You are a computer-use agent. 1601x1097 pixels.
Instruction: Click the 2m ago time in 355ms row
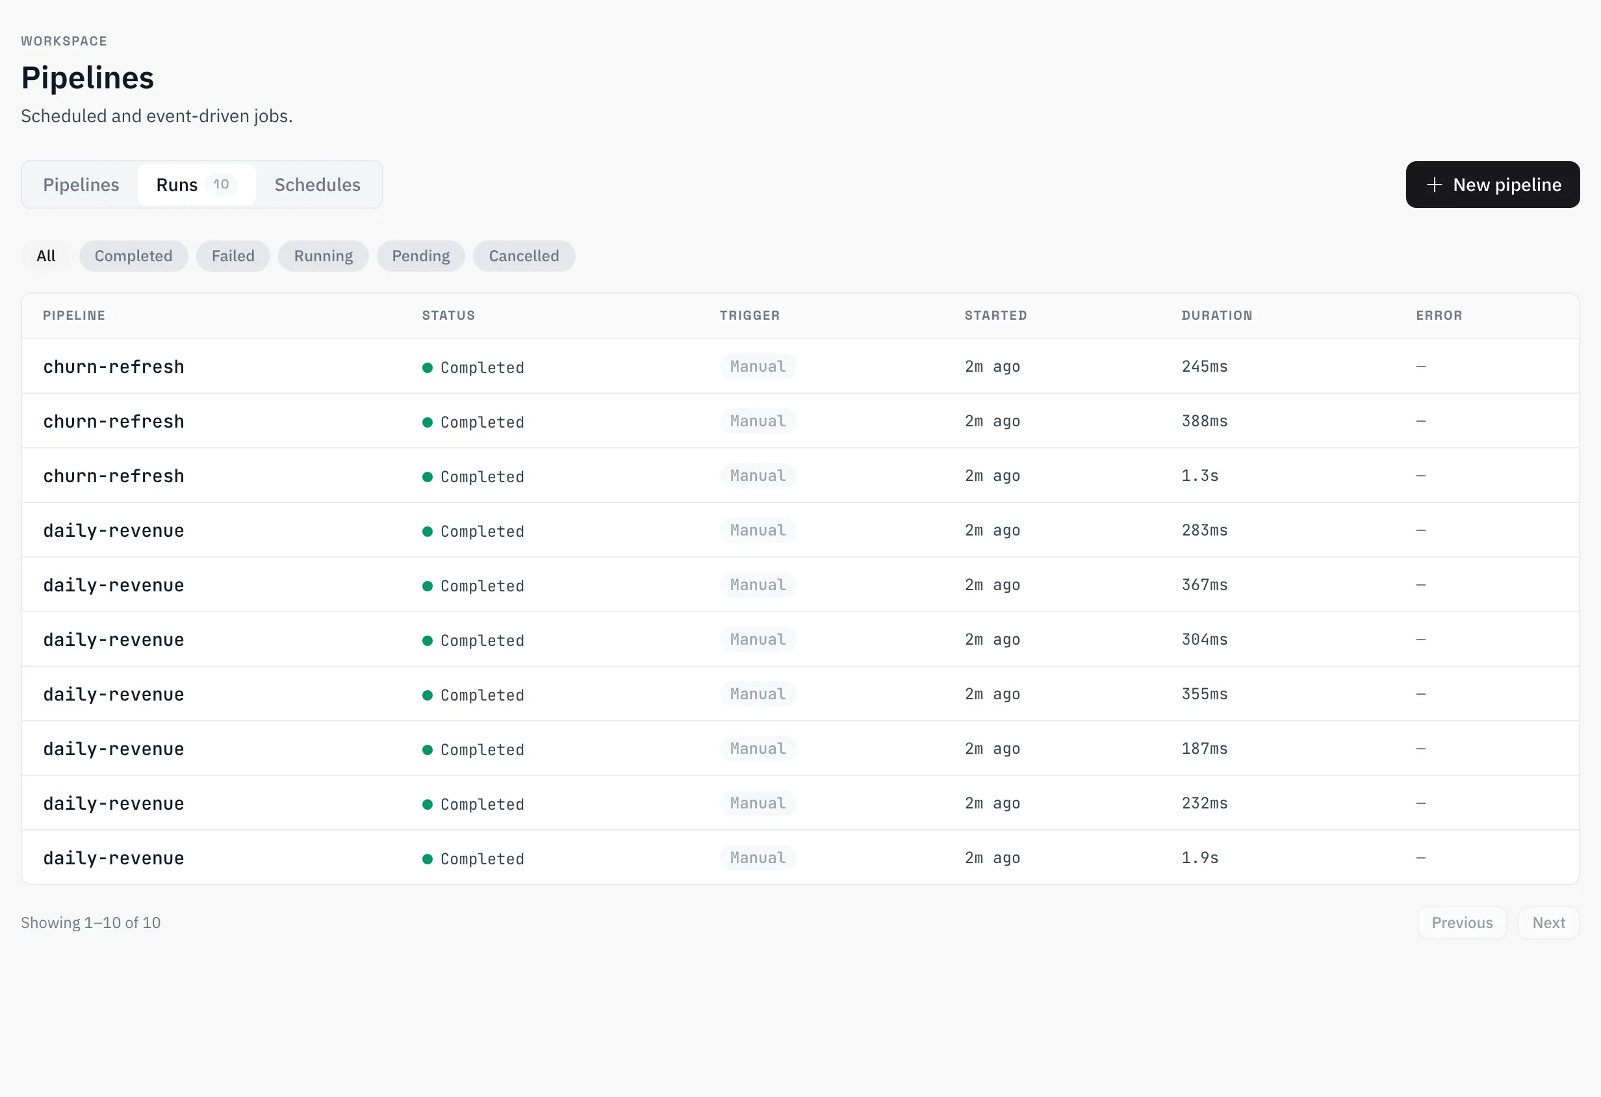pyautogui.click(x=993, y=694)
